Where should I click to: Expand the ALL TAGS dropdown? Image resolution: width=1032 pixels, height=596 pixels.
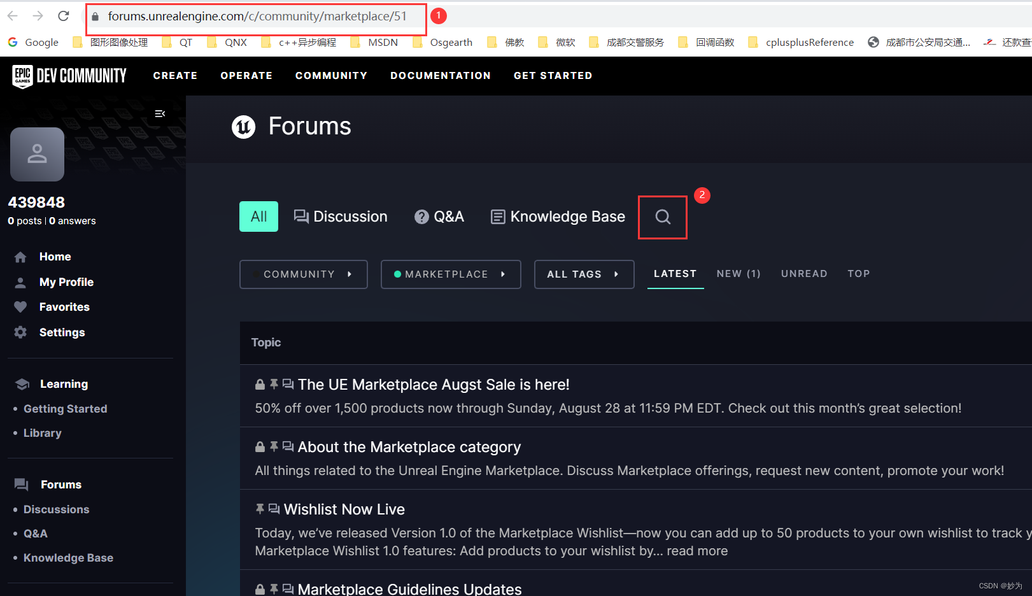(x=584, y=274)
